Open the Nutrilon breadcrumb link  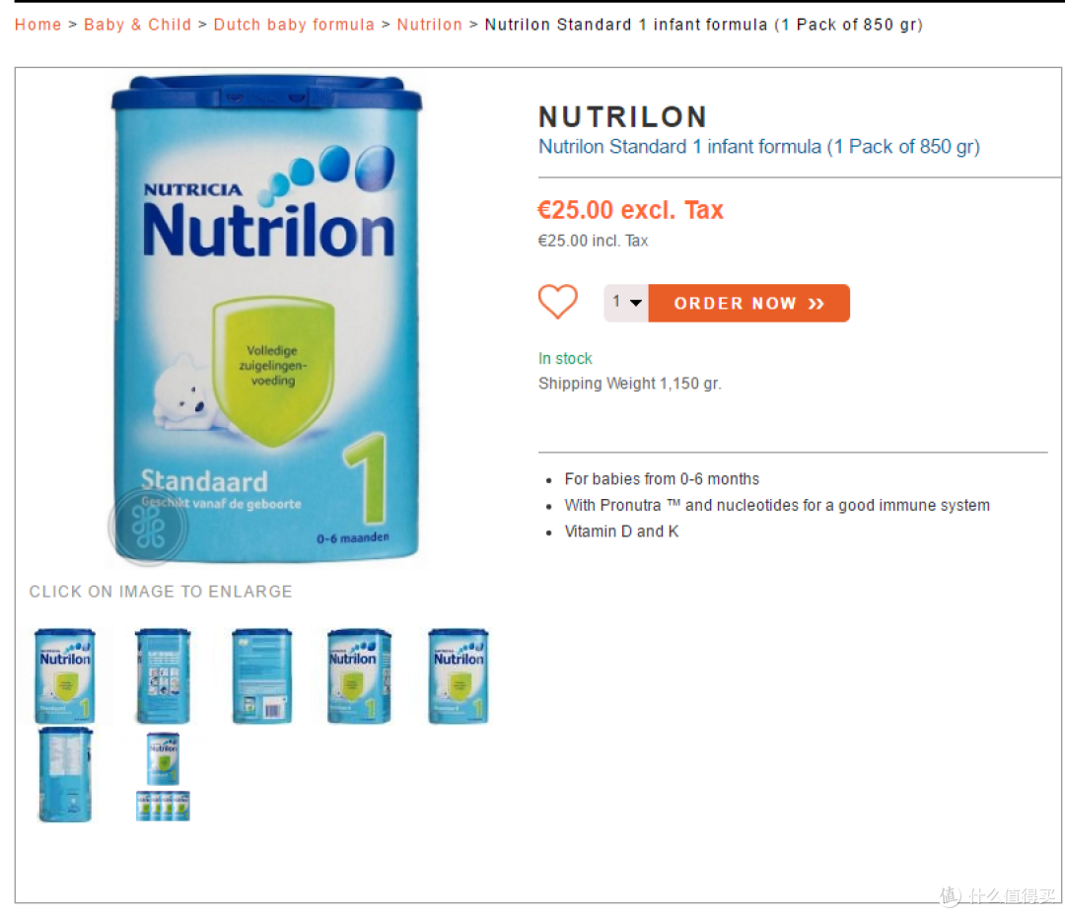(x=429, y=25)
